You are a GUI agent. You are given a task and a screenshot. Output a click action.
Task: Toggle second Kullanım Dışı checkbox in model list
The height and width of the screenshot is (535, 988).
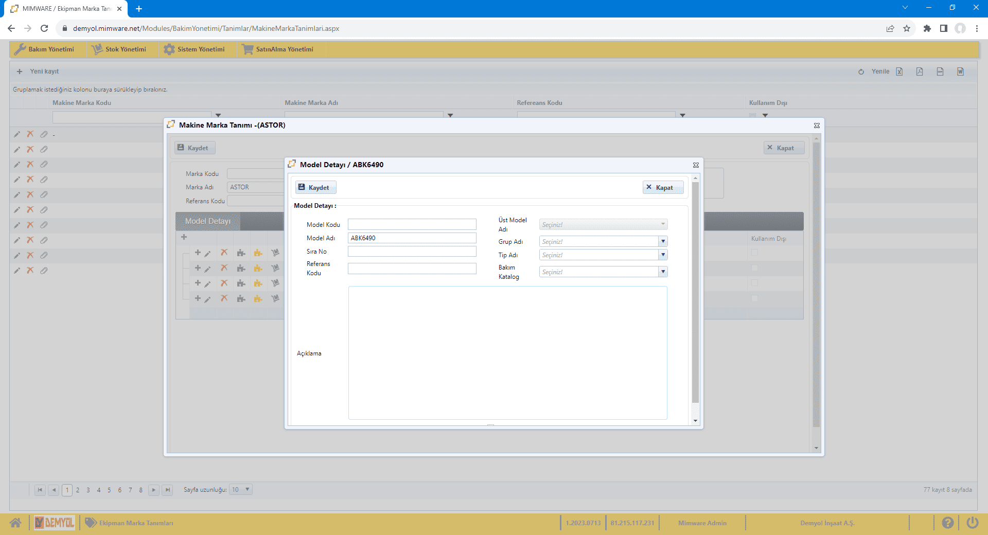coord(754,268)
